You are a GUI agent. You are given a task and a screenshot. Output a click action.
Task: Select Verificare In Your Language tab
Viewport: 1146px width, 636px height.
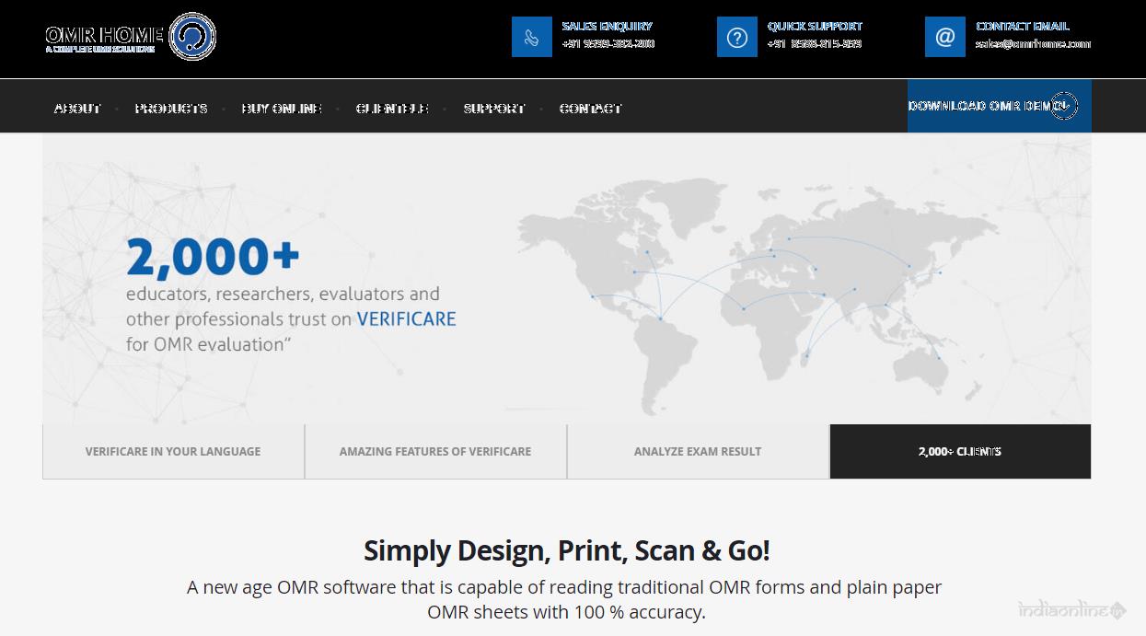(173, 452)
